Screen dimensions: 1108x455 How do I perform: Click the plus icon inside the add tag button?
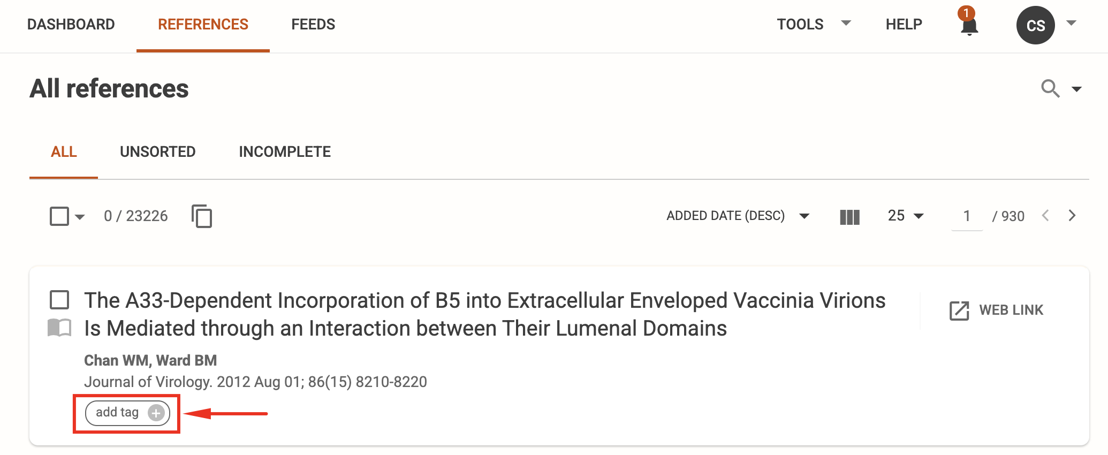pos(156,413)
